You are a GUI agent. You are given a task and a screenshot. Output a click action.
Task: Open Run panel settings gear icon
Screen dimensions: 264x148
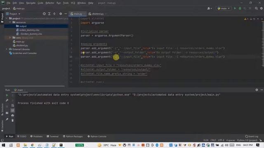(257, 90)
